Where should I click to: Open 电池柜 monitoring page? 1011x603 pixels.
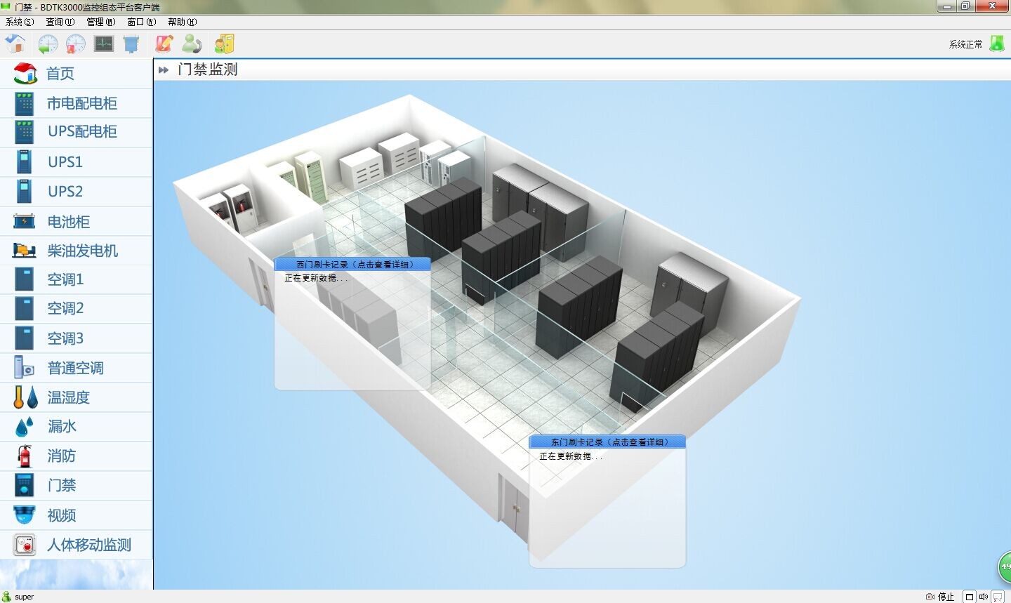[x=76, y=221]
